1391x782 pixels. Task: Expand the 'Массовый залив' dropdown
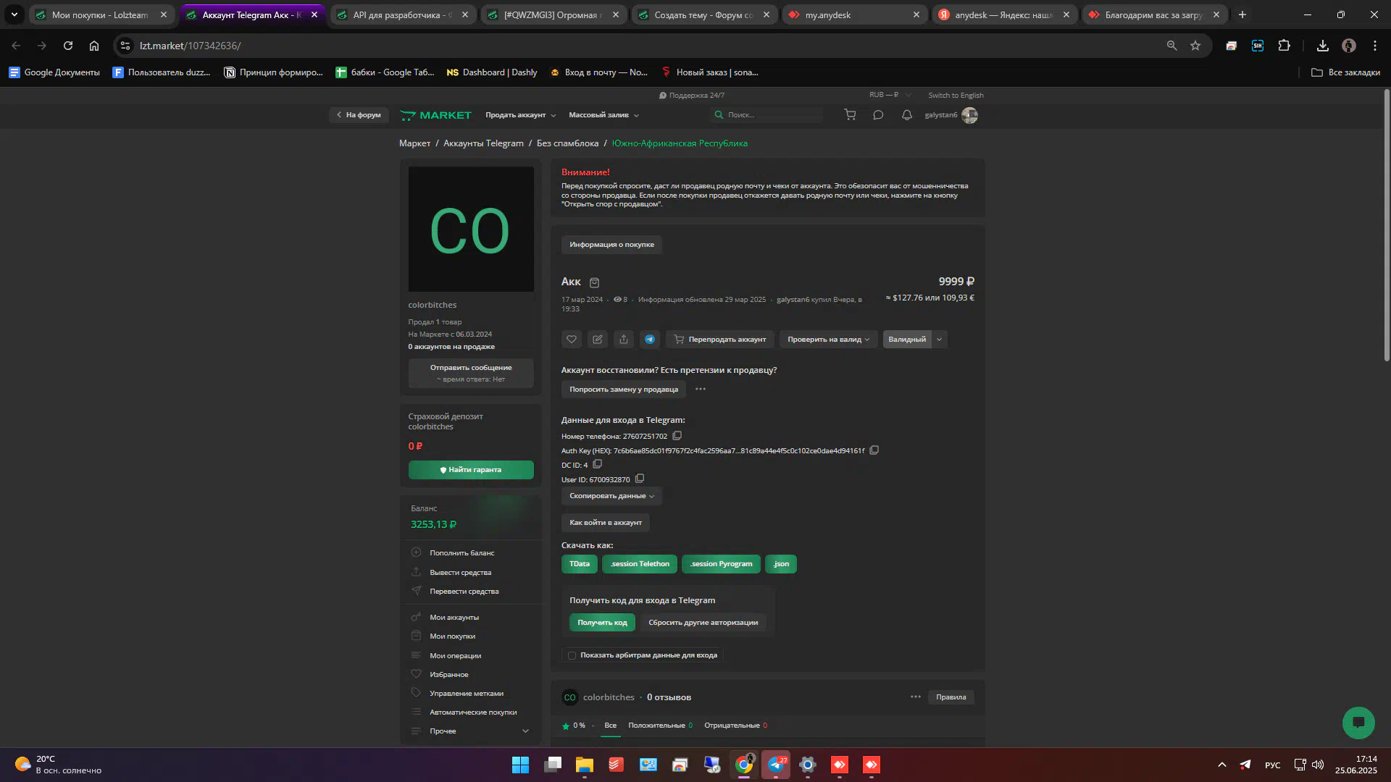(x=604, y=115)
